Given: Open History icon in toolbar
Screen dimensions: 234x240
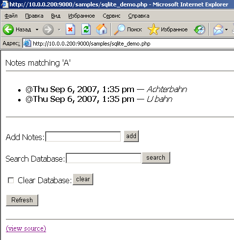Looking at the screenshot, I should pos(200,29).
